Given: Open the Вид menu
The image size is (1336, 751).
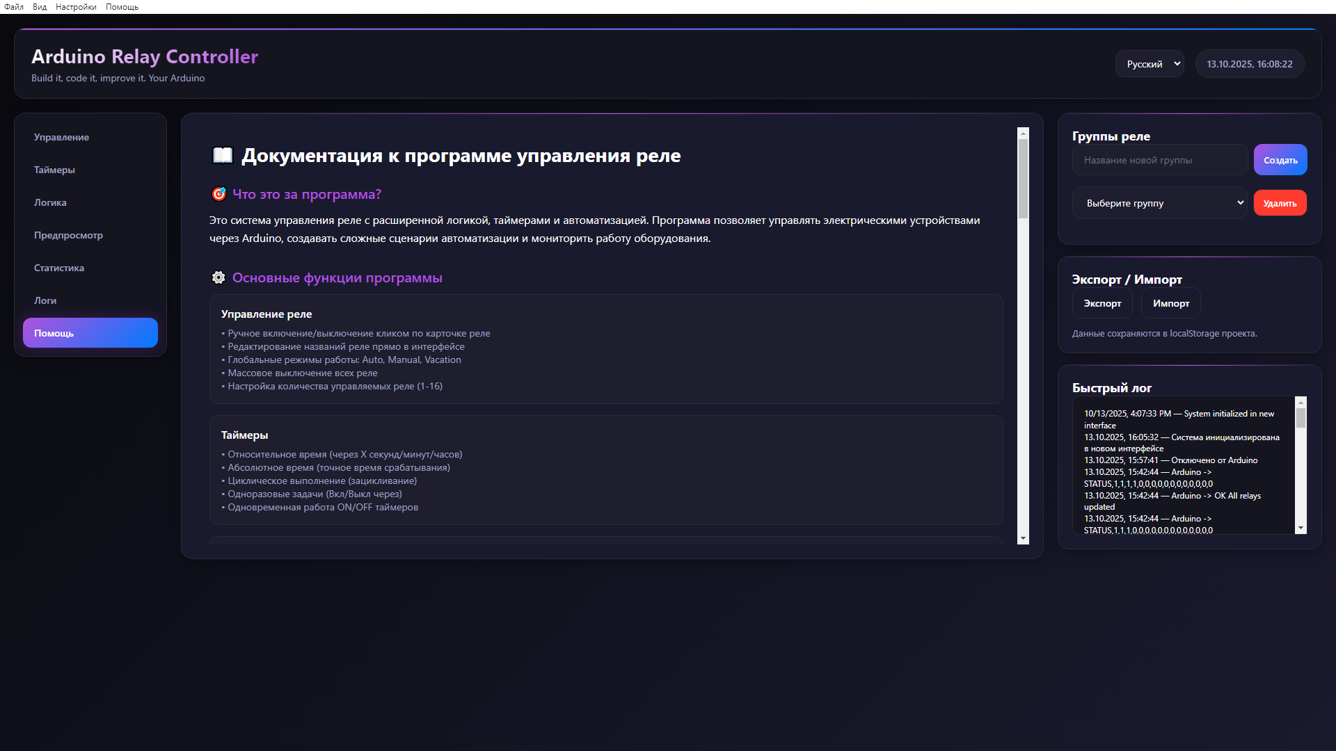Looking at the screenshot, I should 40,7.
